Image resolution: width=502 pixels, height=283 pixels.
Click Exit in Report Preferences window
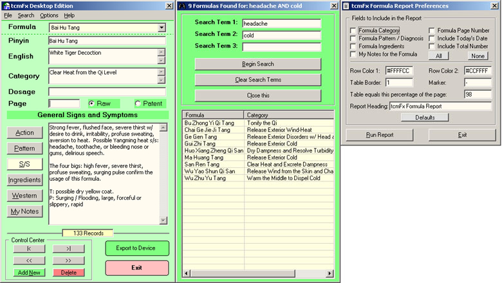462,135
